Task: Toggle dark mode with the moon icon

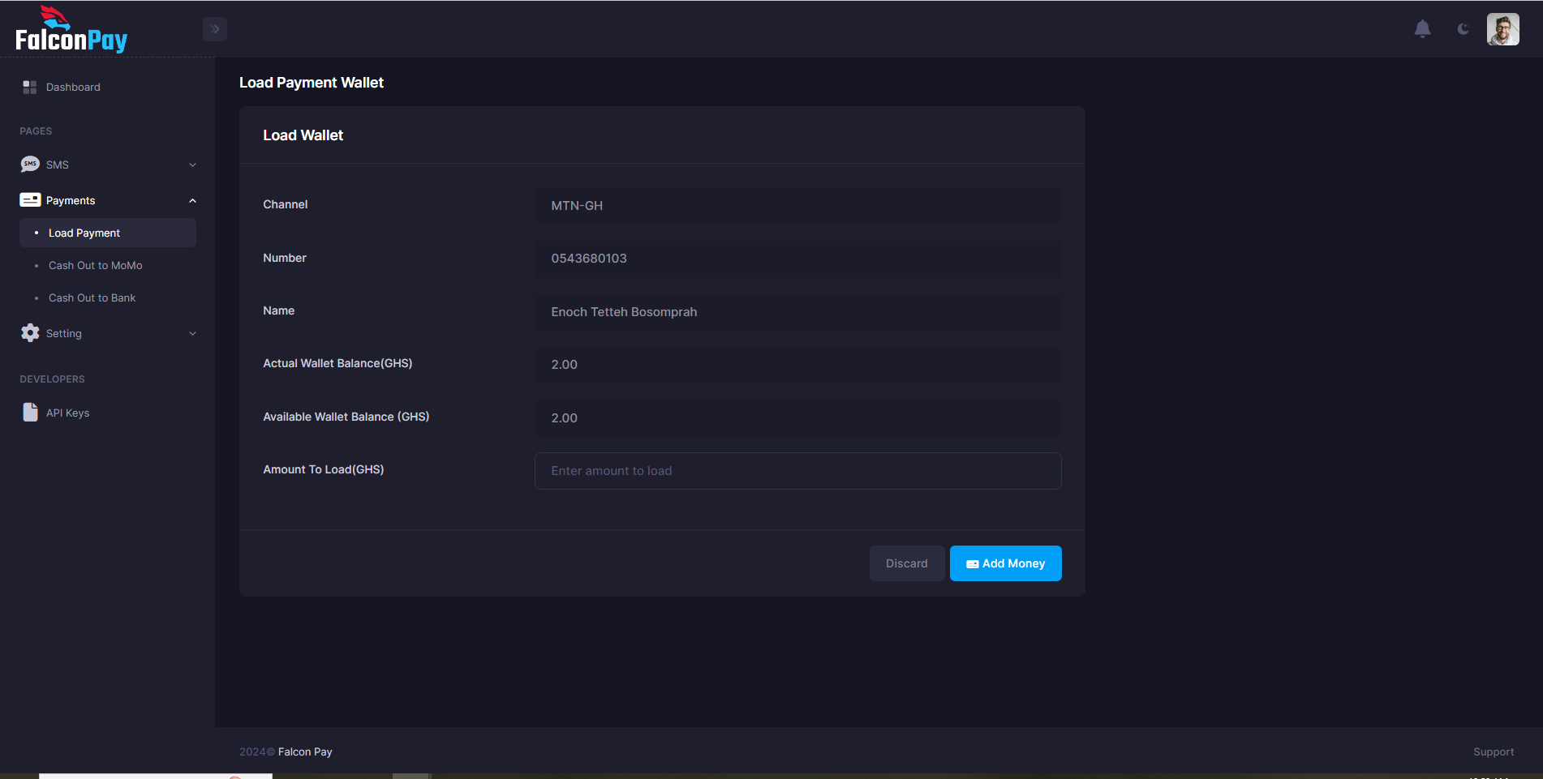Action: point(1463,28)
